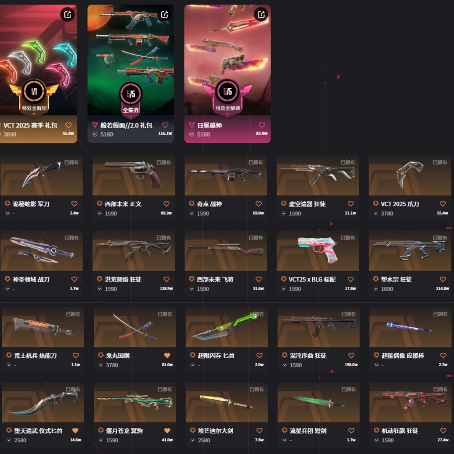
Task: Click the 5/5 特效全解锁 badge on 日冕雄师
Action: (x=227, y=97)
